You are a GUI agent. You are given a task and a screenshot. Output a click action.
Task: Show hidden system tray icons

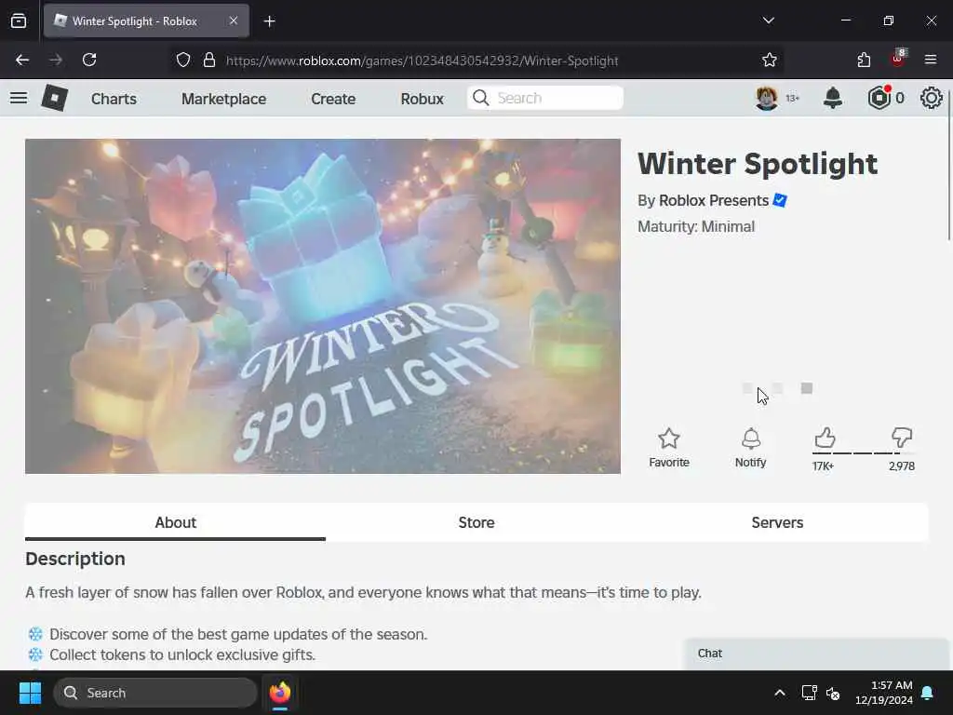pos(780,693)
